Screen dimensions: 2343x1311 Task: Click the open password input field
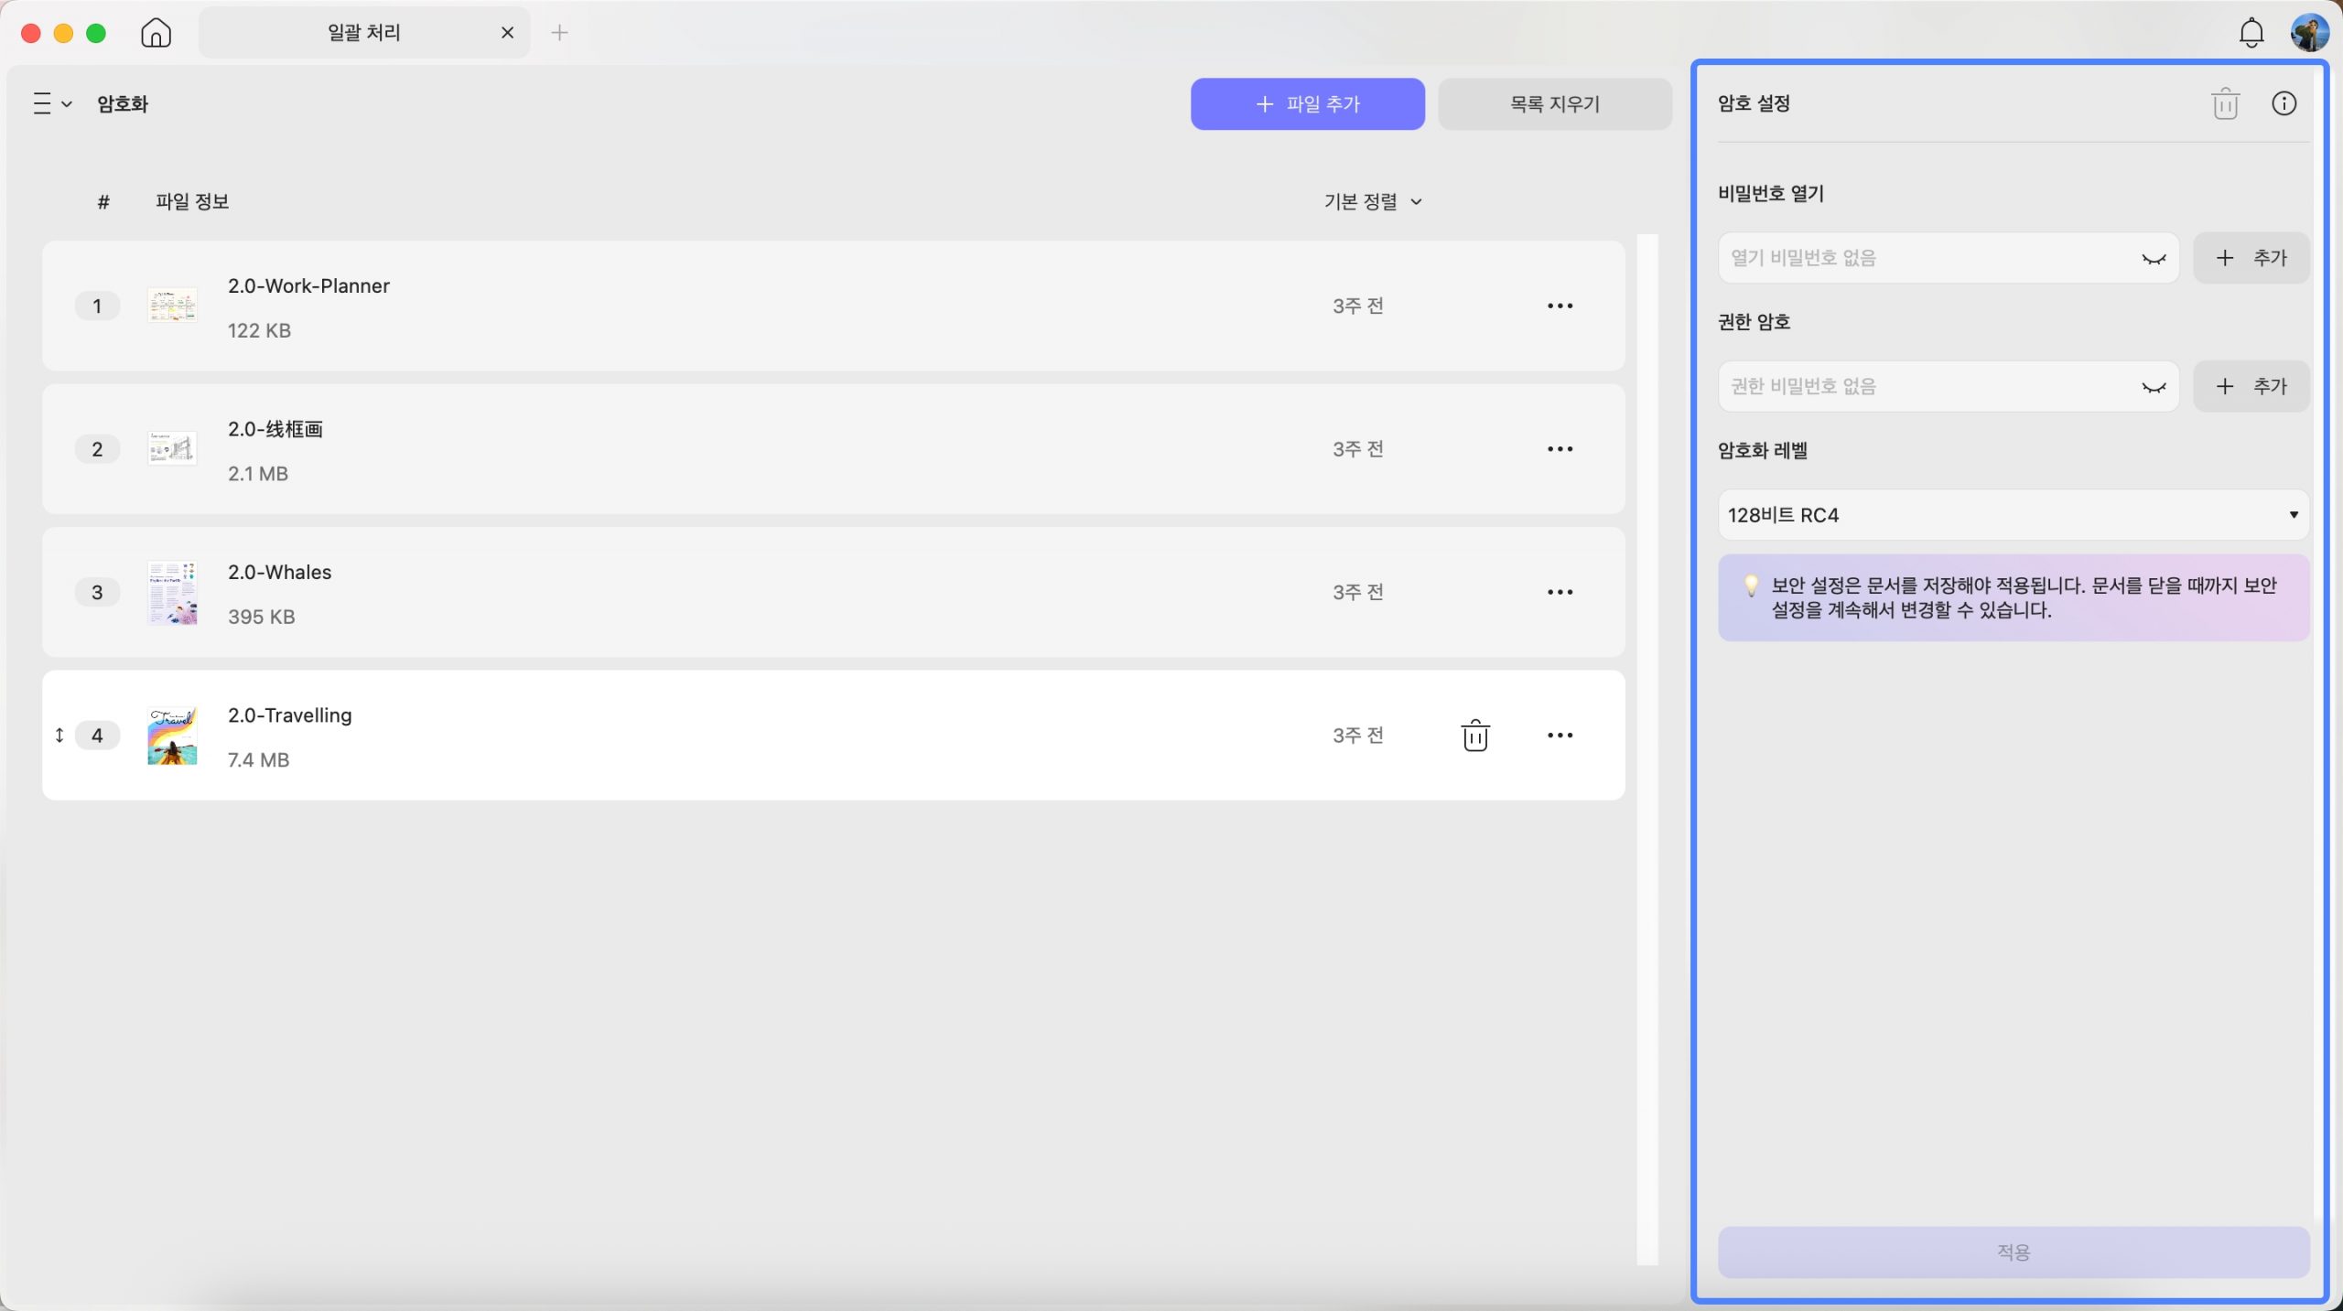tap(1948, 258)
